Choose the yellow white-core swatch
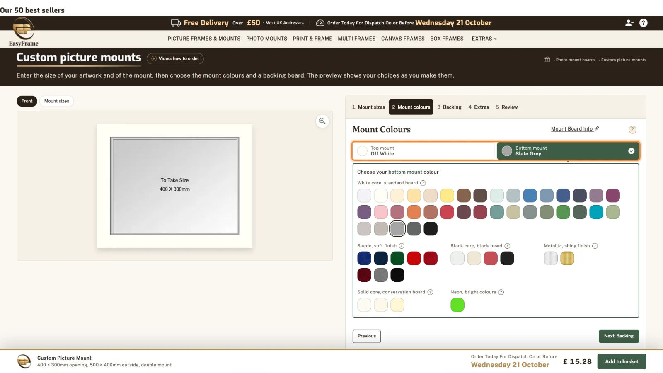663x373 pixels. coord(447,196)
